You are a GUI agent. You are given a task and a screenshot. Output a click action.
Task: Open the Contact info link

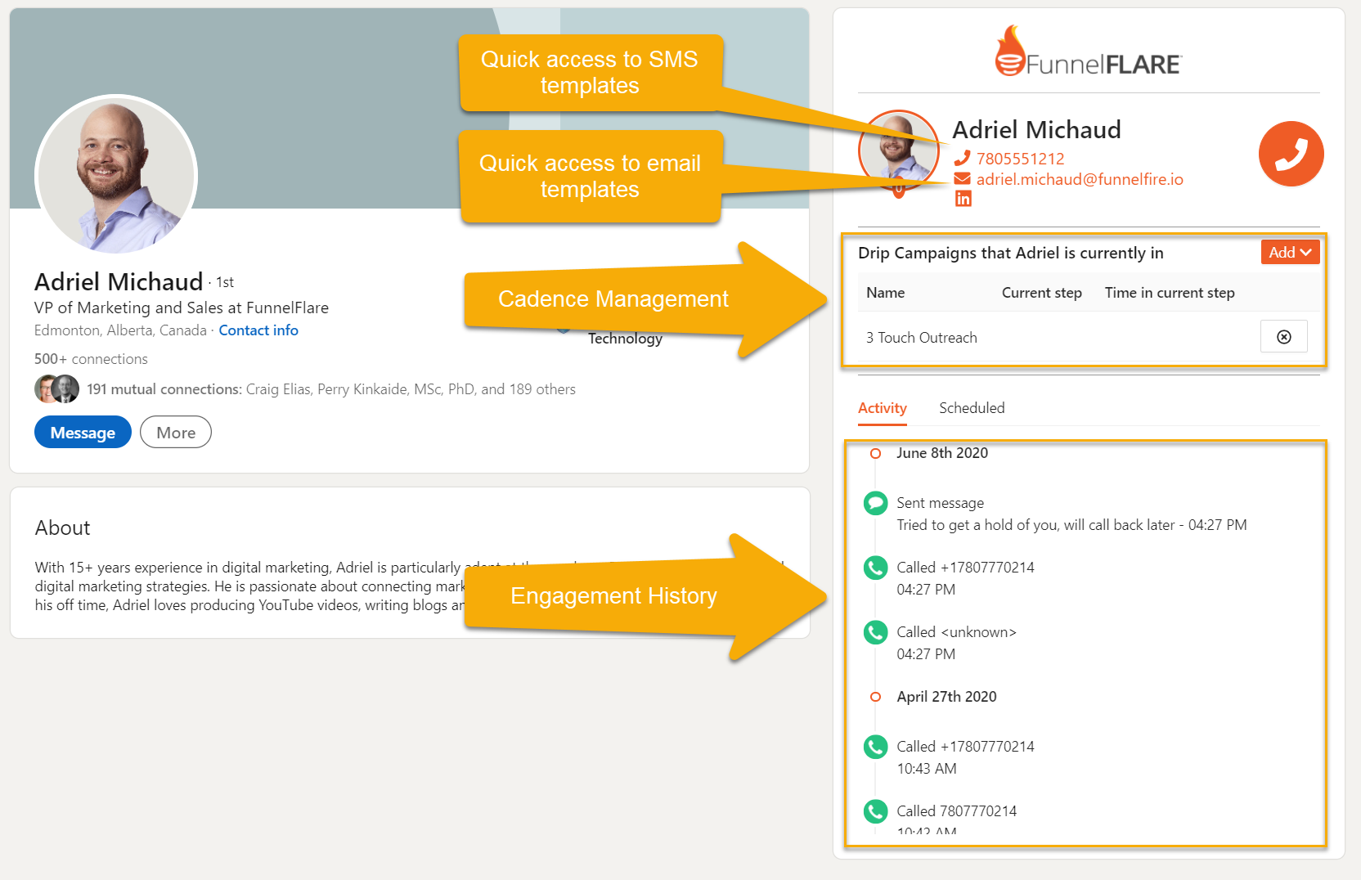pyautogui.click(x=258, y=330)
